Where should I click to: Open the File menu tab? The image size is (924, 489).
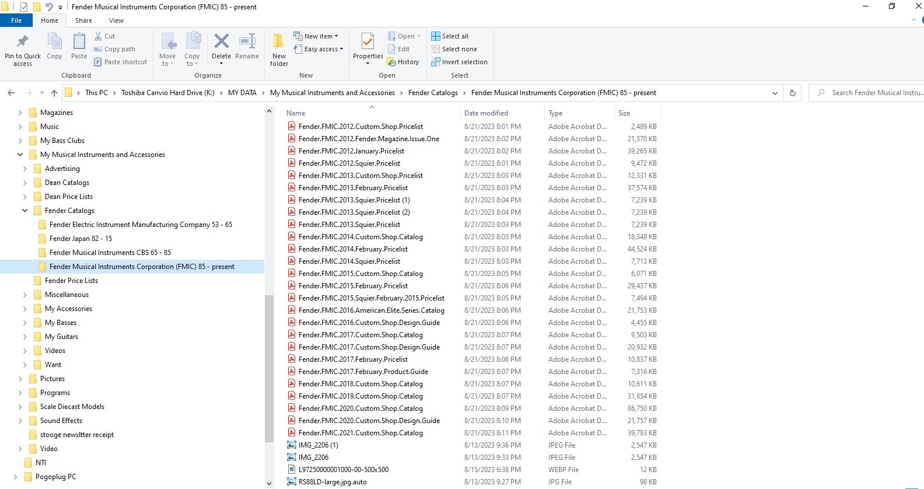point(16,20)
